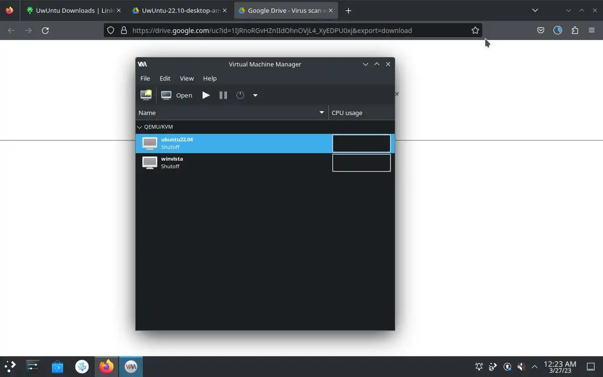Open the Pocket save icon

pyautogui.click(x=541, y=30)
